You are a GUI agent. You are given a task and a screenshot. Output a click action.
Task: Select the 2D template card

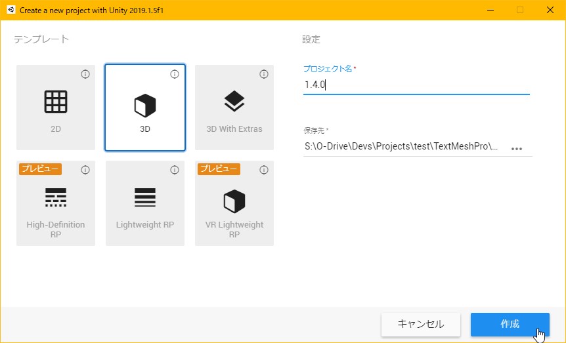click(x=56, y=108)
